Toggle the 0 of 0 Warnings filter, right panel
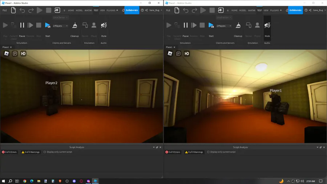 pyautogui.click(x=194, y=152)
